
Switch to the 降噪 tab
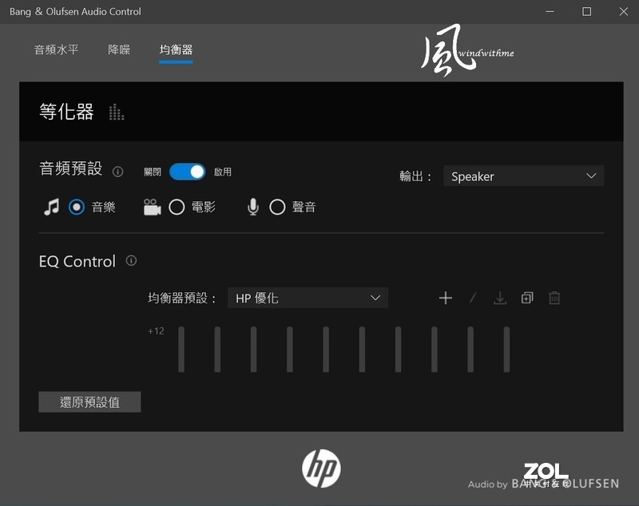pyautogui.click(x=119, y=49)
